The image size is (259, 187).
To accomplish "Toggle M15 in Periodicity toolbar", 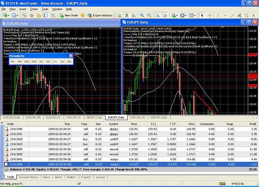I will 27,62.
